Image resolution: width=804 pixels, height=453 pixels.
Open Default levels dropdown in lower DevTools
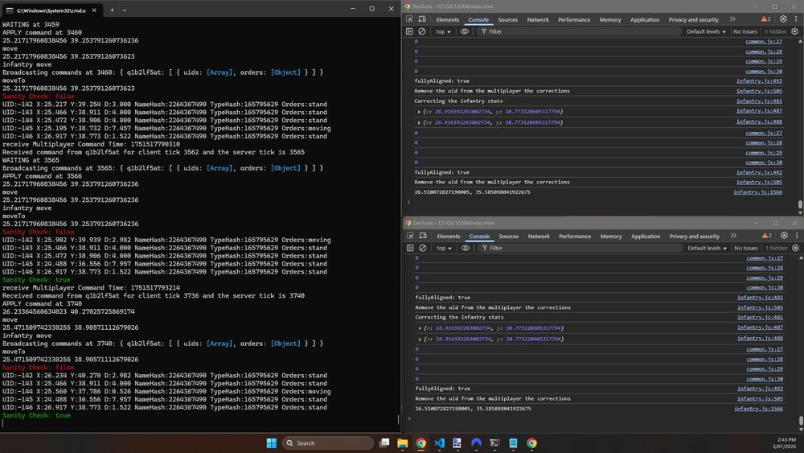707,248
